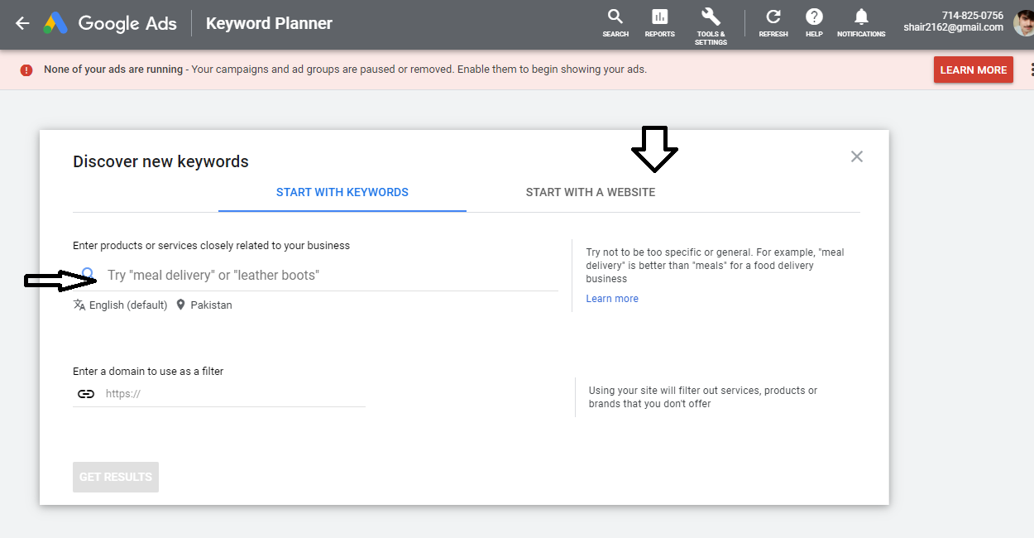The width and height of the screenshot is (1034, 538).
Task: Click the keyword products search field
Action: tap(331, 276)
